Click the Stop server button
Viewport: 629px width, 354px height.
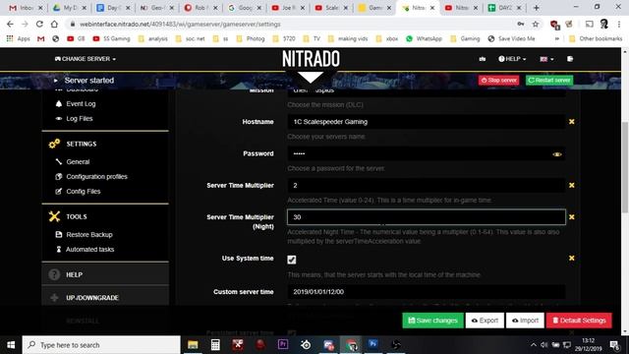click(x=498, y=81)
